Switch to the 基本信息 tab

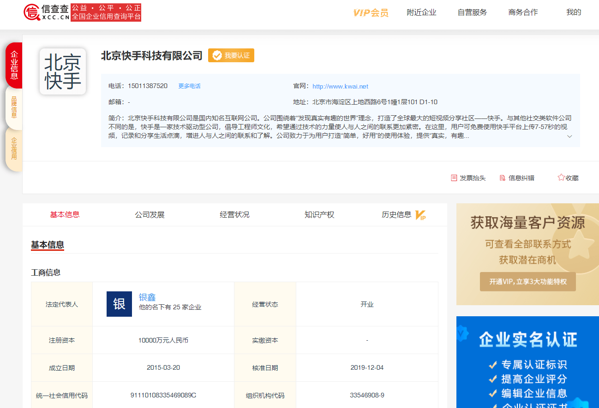(x=65, y=215)
